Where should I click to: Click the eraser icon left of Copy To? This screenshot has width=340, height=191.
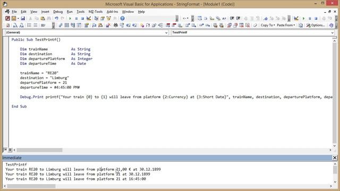pos(255,25)
